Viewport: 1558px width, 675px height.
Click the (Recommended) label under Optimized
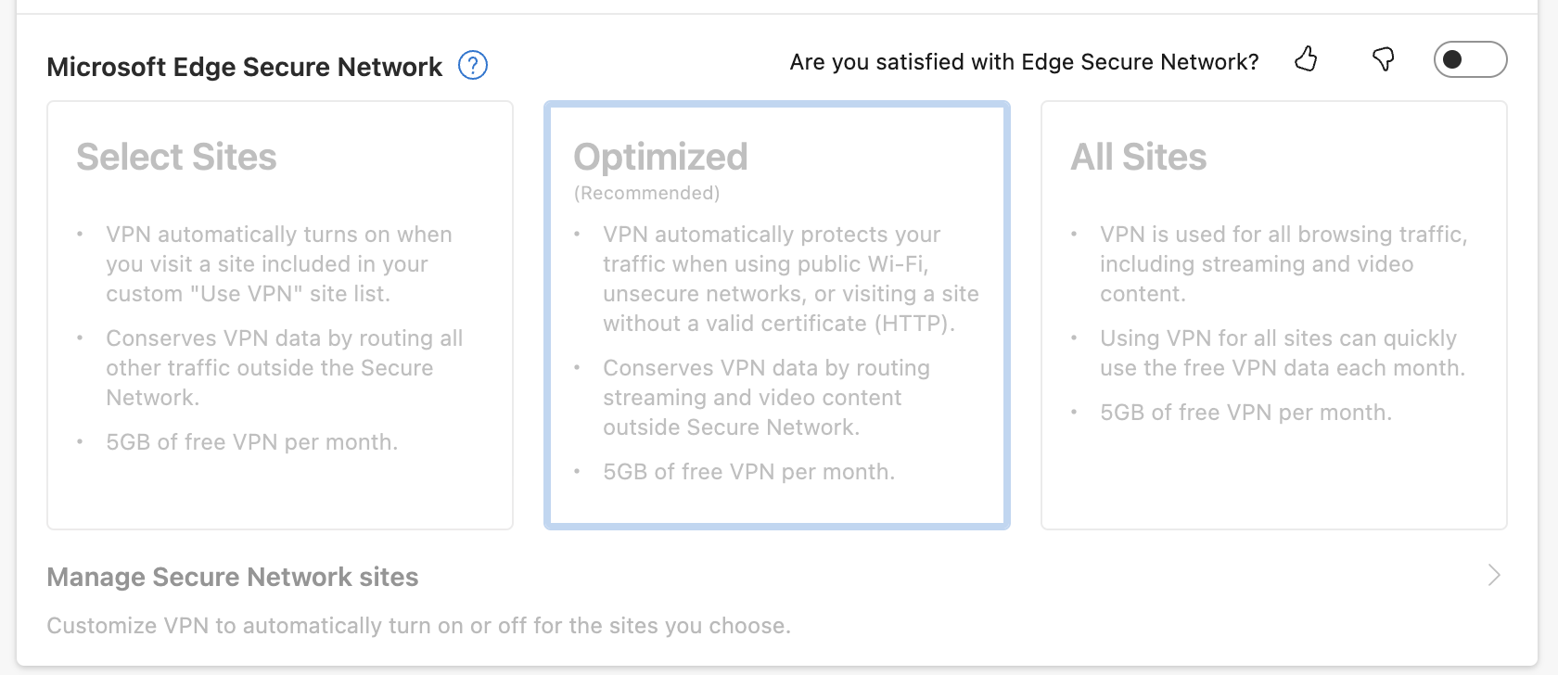click(646, 193)
